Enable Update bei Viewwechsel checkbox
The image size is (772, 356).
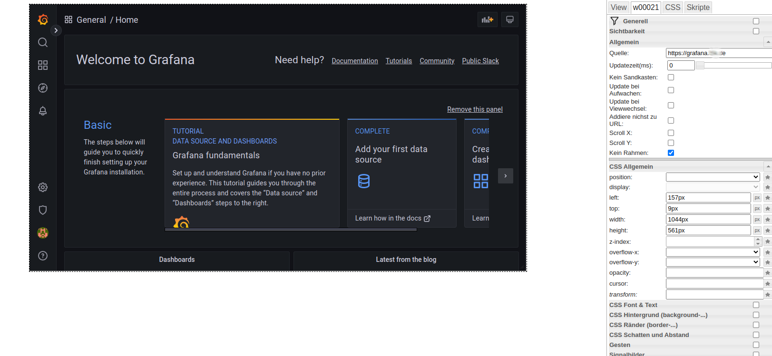671,105
